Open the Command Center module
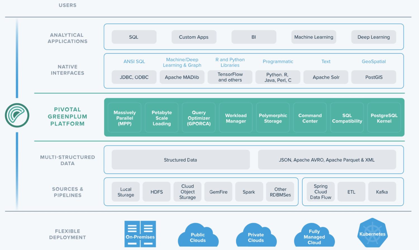This screenshot has height=250, width=419. pos(310,117)
